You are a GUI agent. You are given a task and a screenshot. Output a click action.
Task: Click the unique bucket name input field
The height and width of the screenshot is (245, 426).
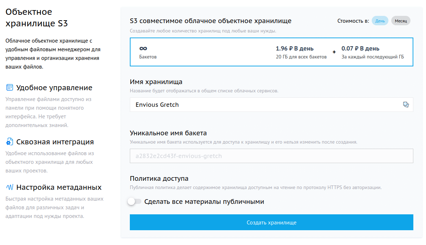click(x=271, y=156)
